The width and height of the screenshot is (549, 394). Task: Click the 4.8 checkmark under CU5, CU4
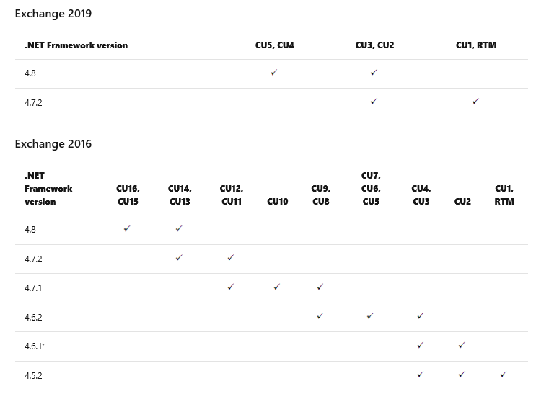(274, 72)
